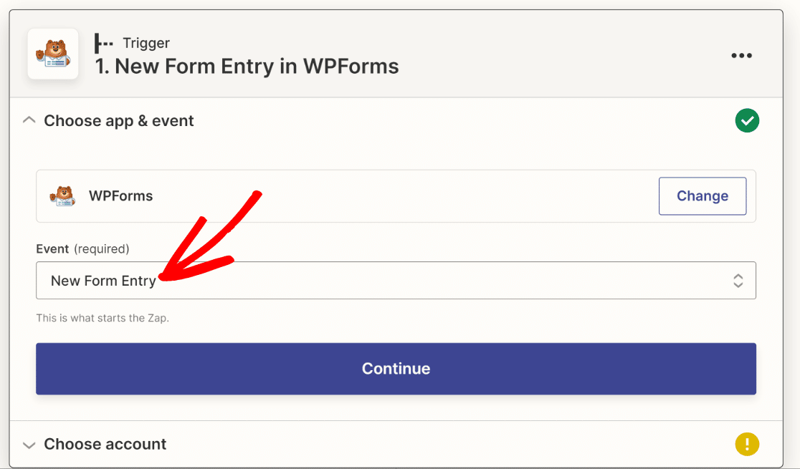Open the three-dot options menu
The width and height of the screenshot is (800, 469).
point(741,56)
